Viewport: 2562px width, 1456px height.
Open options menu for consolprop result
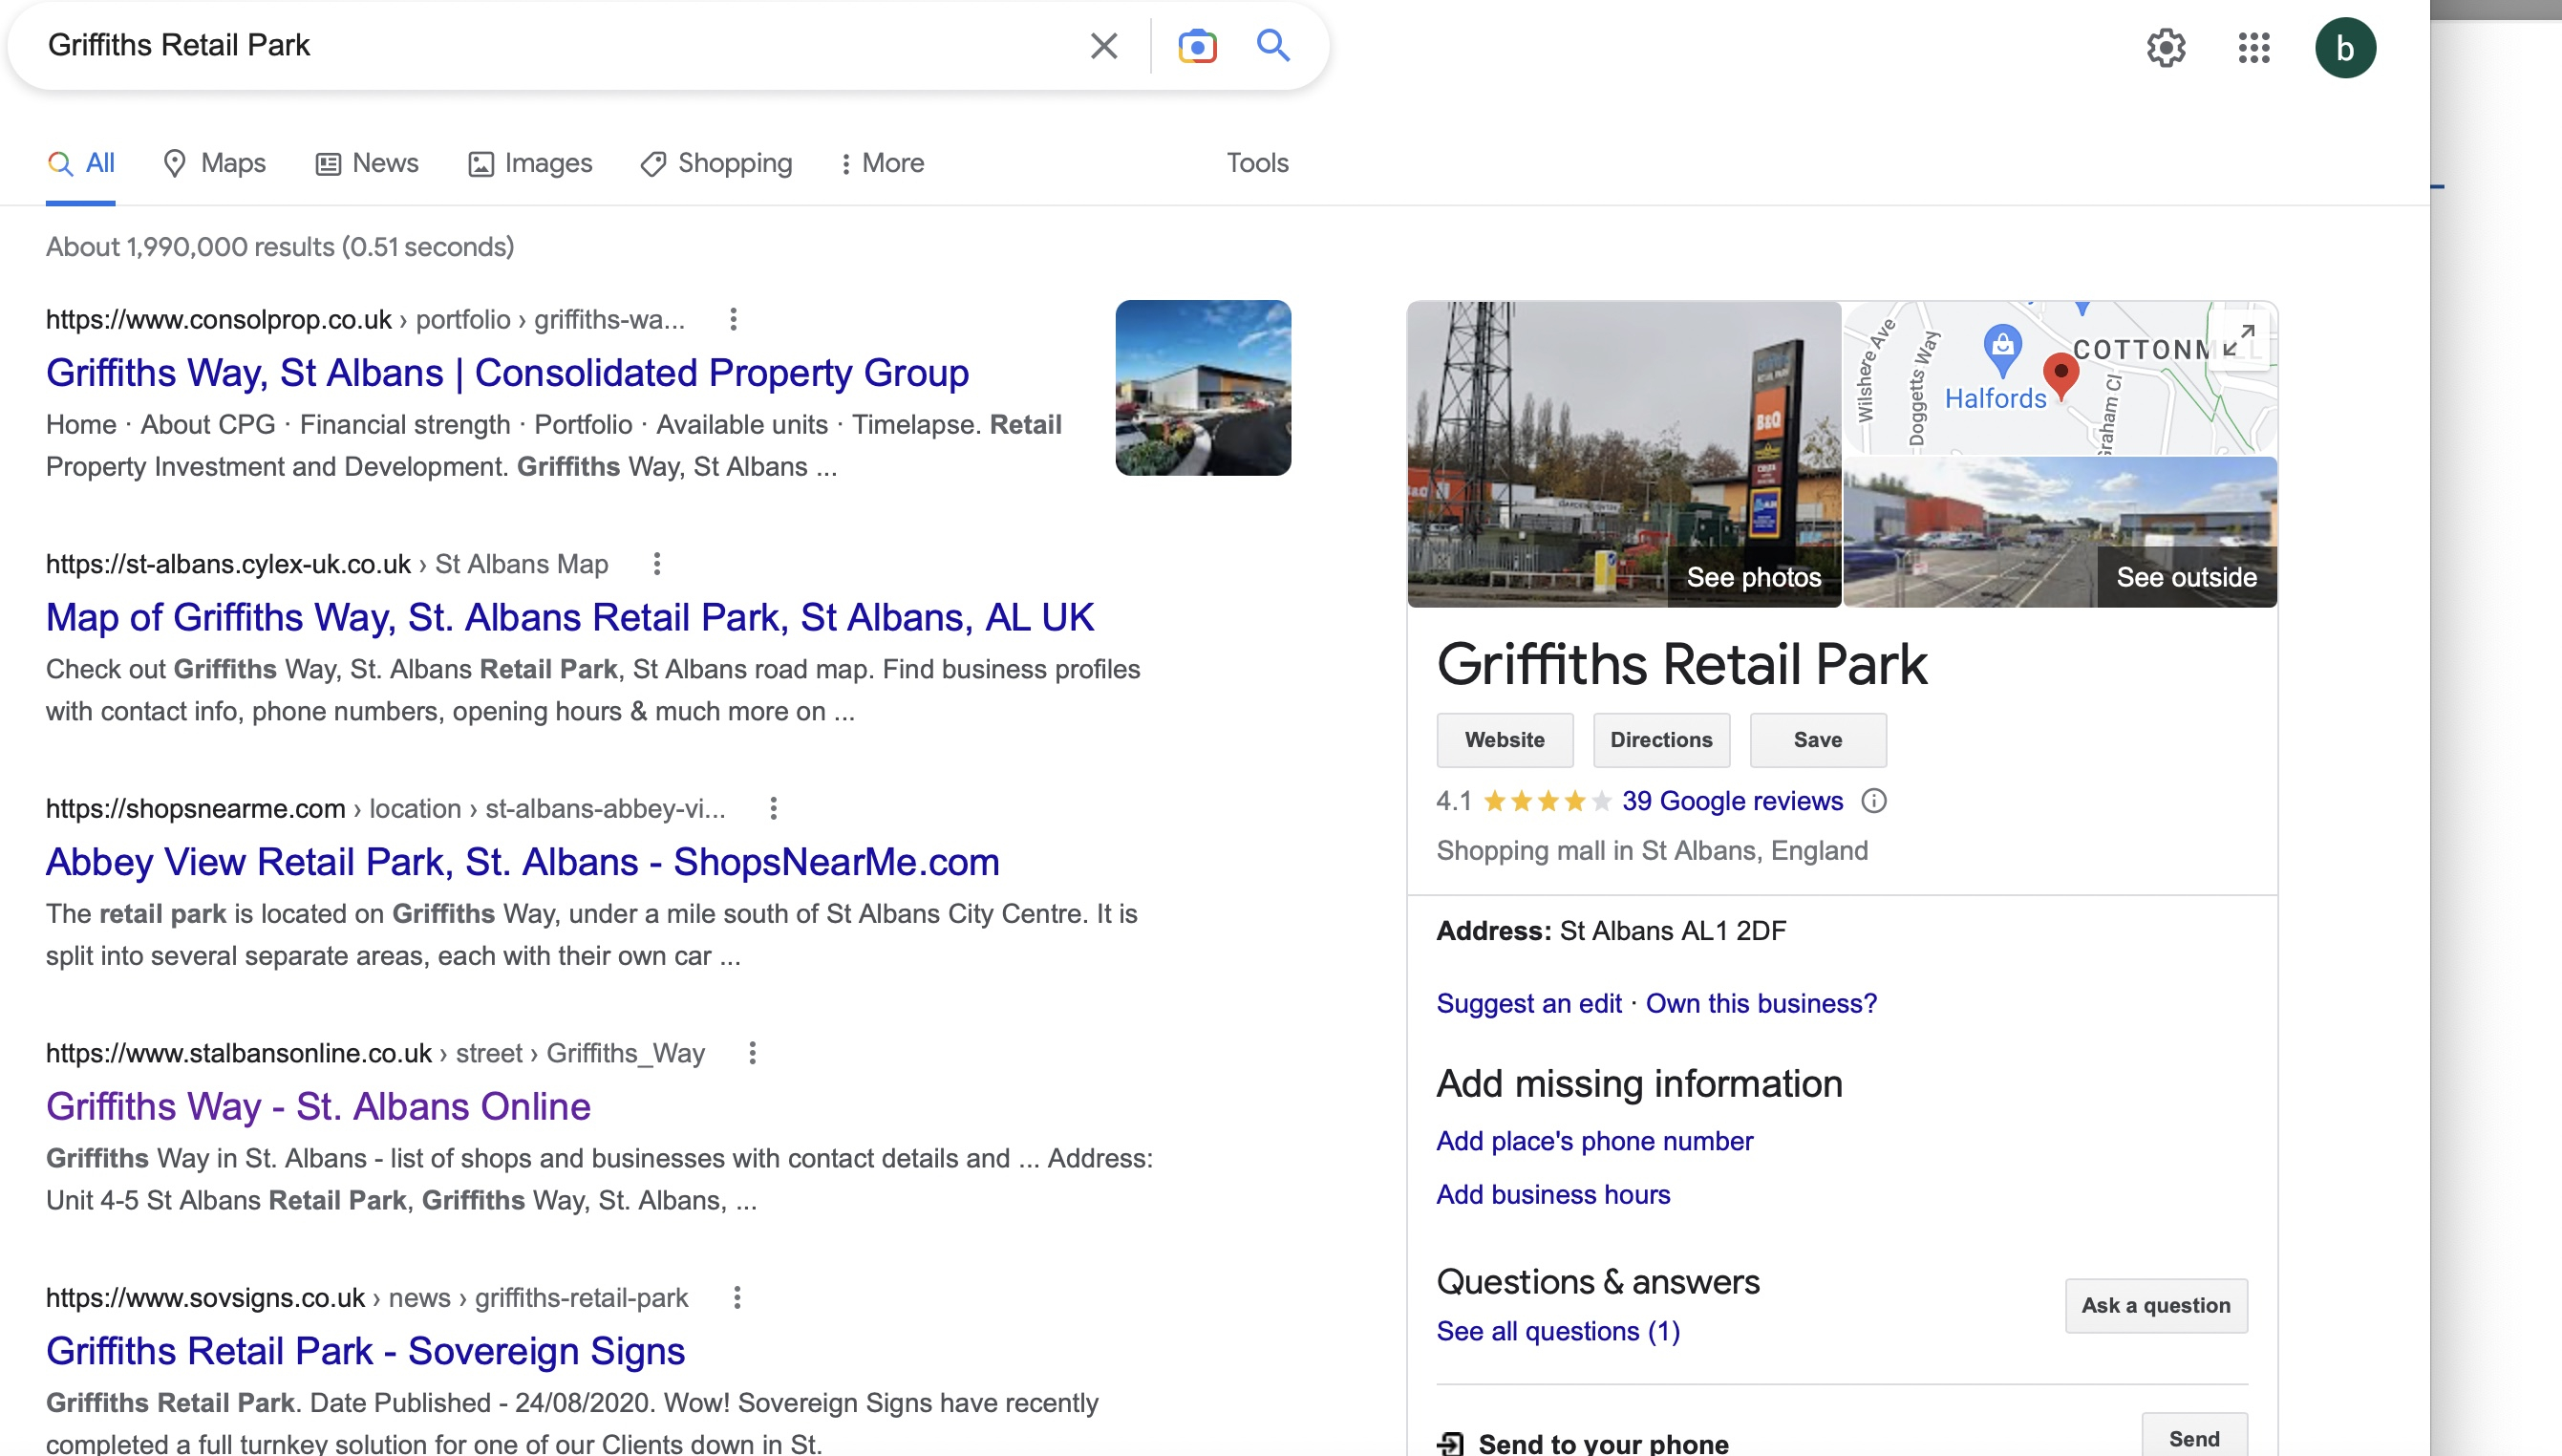733,320
